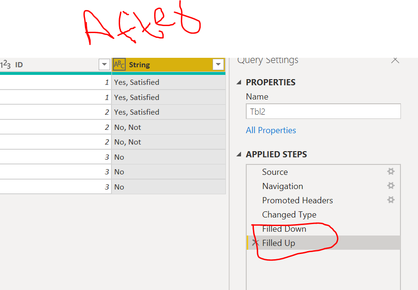Select the Changed Type applied step
Image resolution: width=418 pixels, height=290 pixels.
point(323,214)
